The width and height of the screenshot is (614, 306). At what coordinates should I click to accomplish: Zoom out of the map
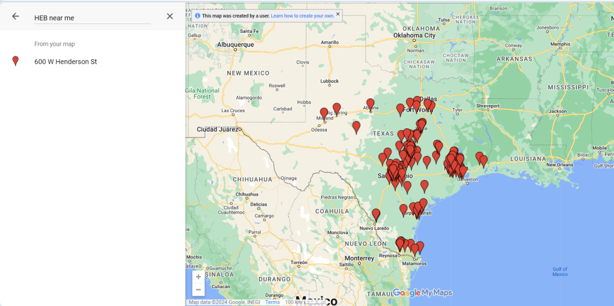coord(198,290)
